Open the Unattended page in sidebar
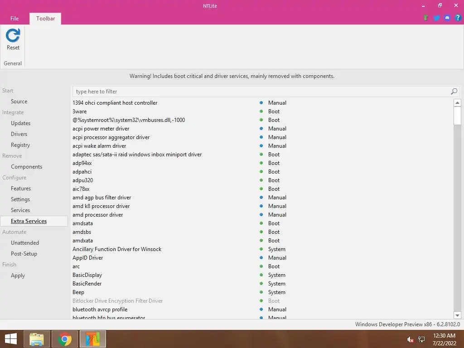The width and height of the screenshot is (464, 348). coord(25,243)
